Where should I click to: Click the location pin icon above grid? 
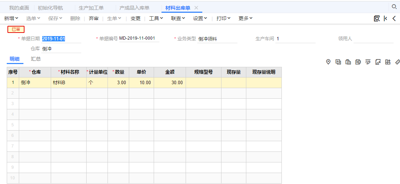tap(328, 62)
